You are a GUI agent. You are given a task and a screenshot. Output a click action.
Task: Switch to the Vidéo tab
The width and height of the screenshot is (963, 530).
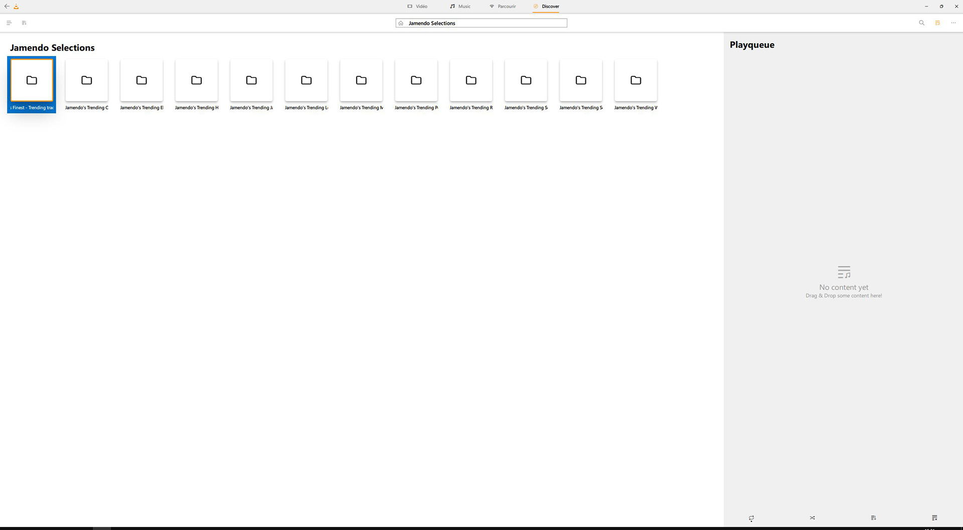[417, 7]
